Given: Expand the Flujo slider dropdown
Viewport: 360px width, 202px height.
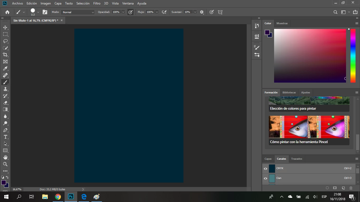Looking at the screenshot, I should pyautogui.click(x=157, y=12).
